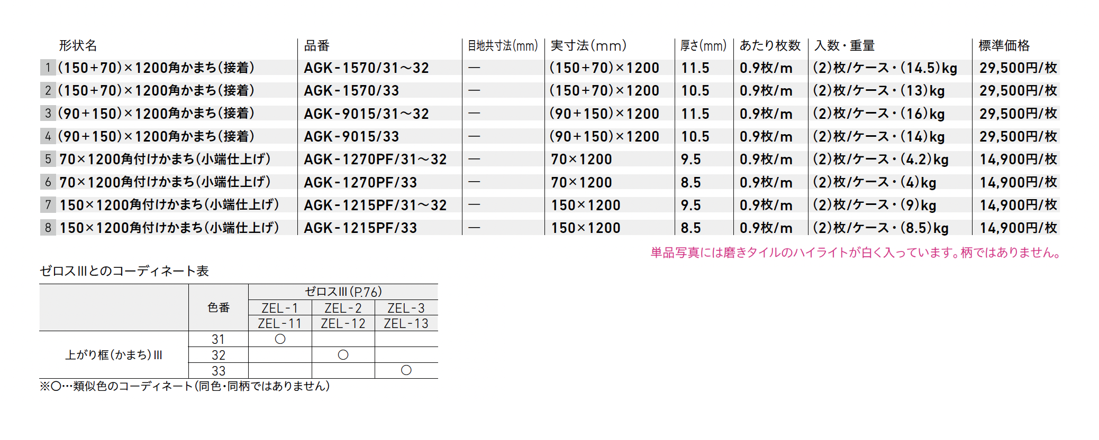Click the 形状名 column header
The width and height of the screenshot is (1099, 440).
point(78,46)
